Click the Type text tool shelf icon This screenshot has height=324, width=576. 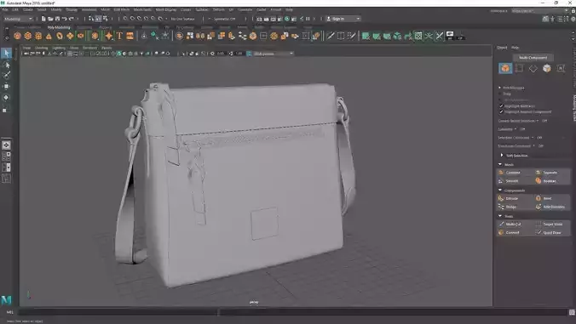pos(119,36)
